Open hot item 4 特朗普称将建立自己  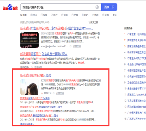point(137,52)
